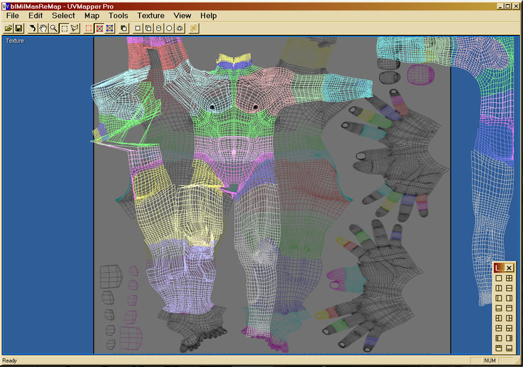
Task: Click the planar mapping square icon
Action: tap(138, 28)
